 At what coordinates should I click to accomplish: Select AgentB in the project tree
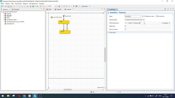click(x=9, y=16)
